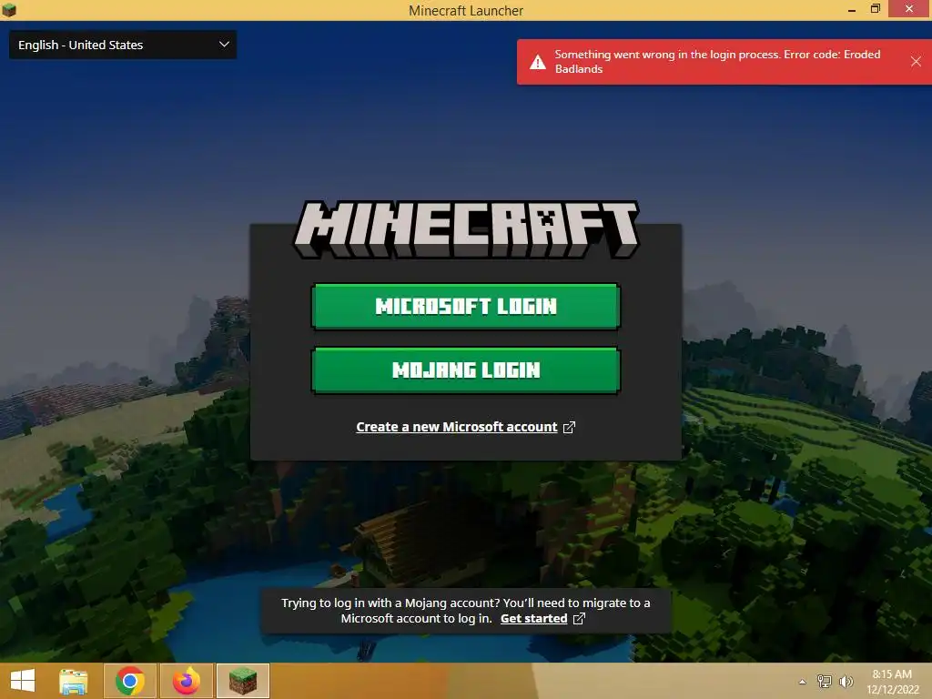
Task: Dismiss the login error notification
Action: pos(916,61)
